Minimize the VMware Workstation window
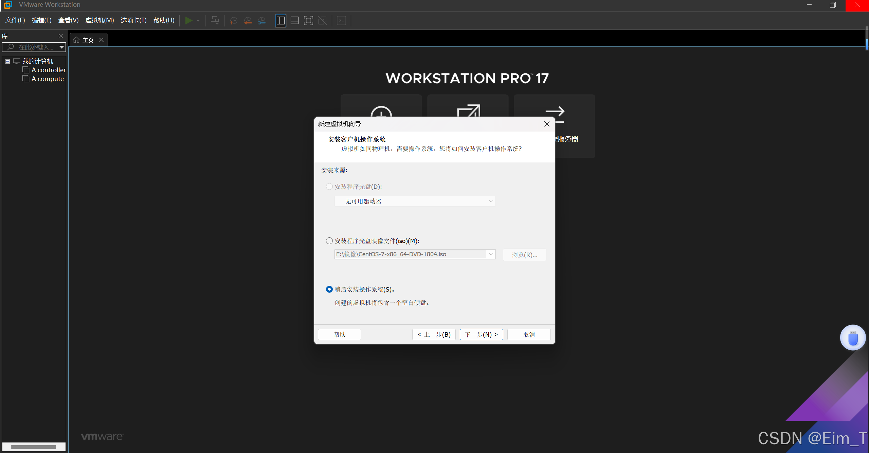This screenshot has height=453, width=869. pos(809,5)
